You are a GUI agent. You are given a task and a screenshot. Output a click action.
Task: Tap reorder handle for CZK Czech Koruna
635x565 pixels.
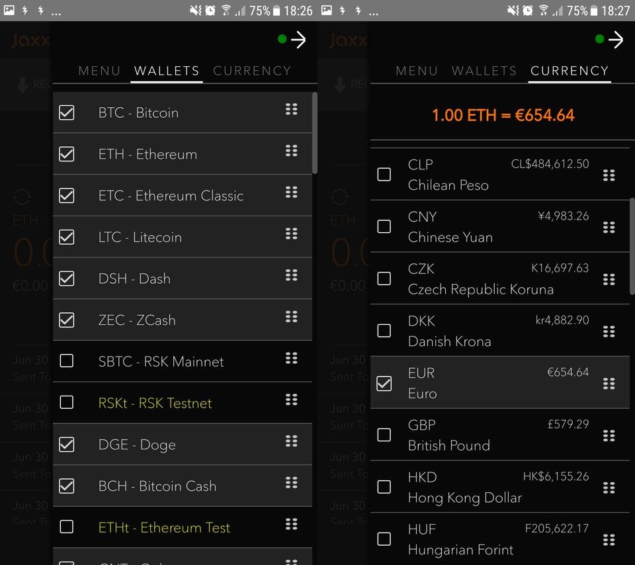tap(609, 279)
